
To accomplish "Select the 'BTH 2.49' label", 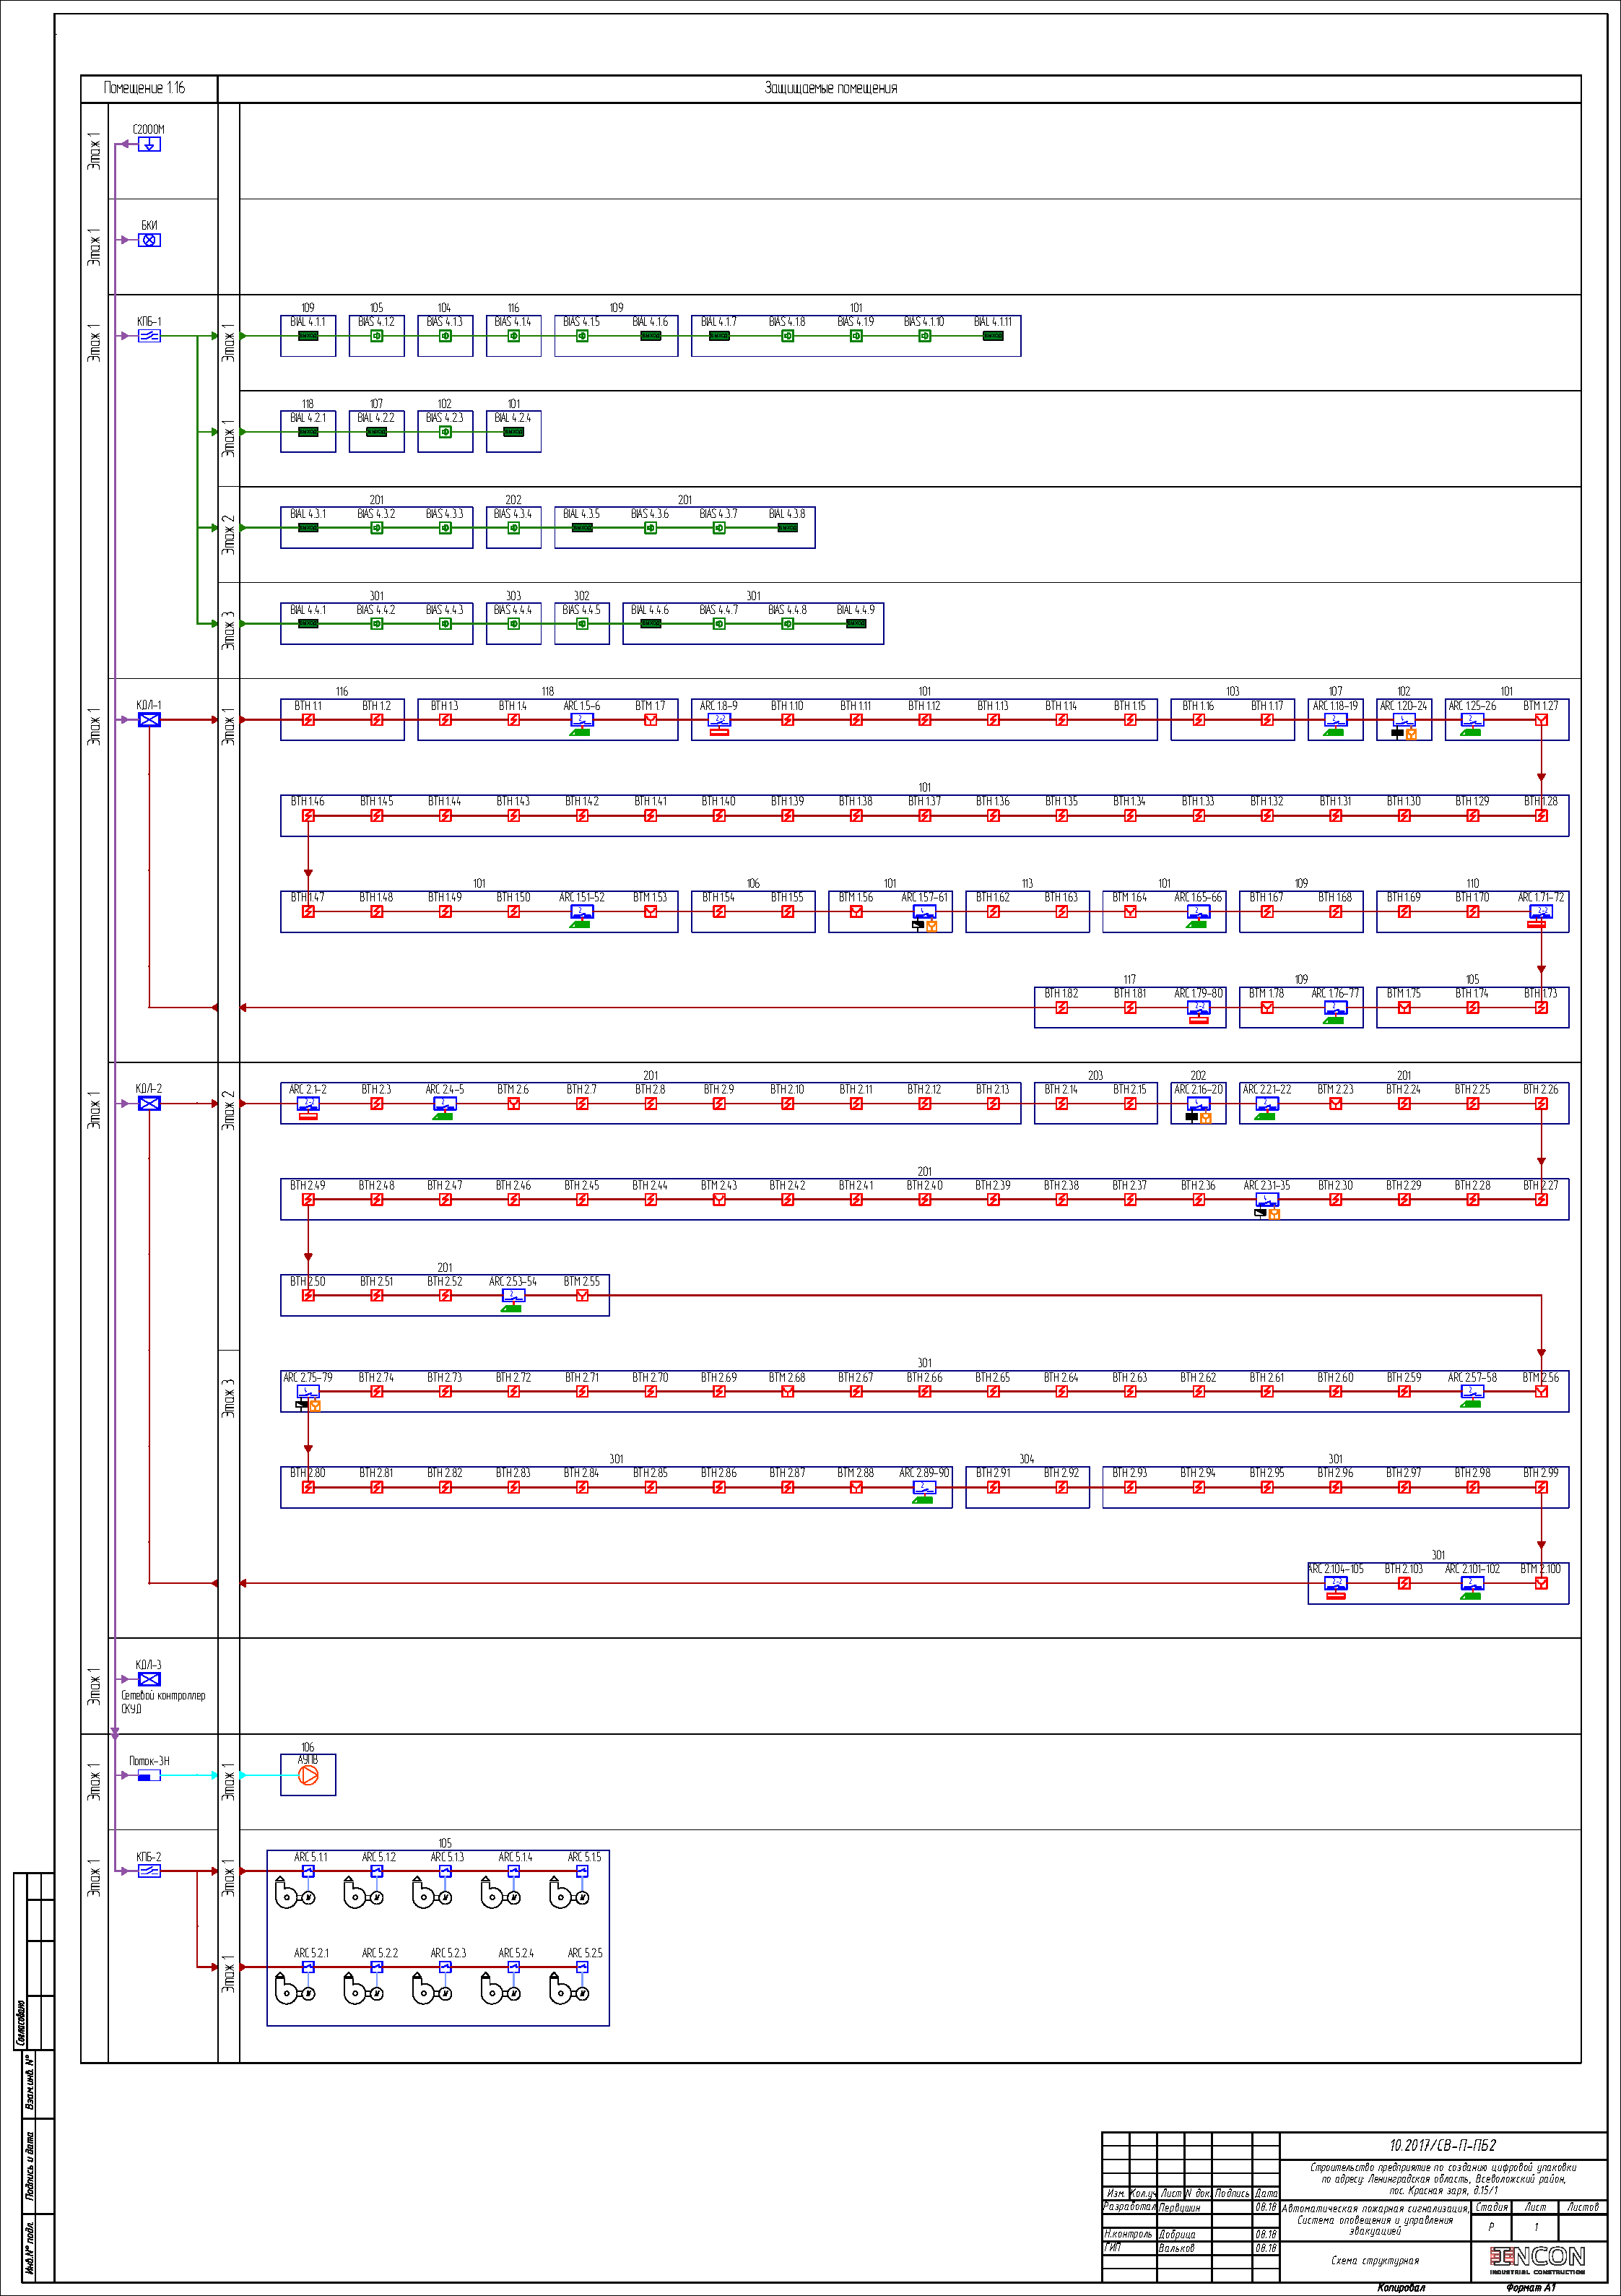I will (x=308, y=1185).
